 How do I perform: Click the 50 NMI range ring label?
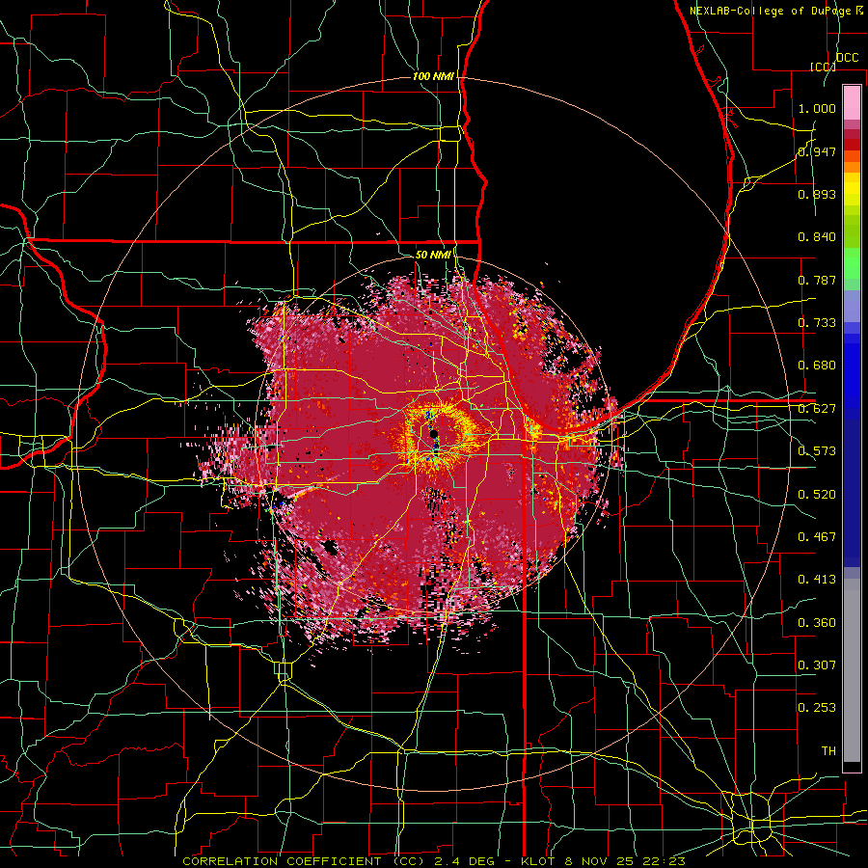coord(433,255)
